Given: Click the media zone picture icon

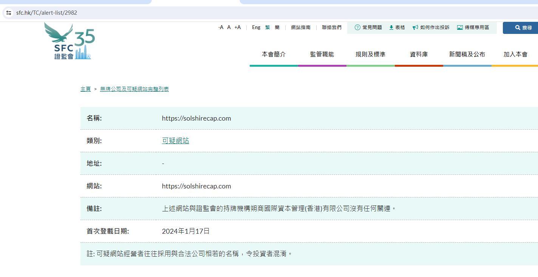Looking at the screenshot, I should (460, 28).
